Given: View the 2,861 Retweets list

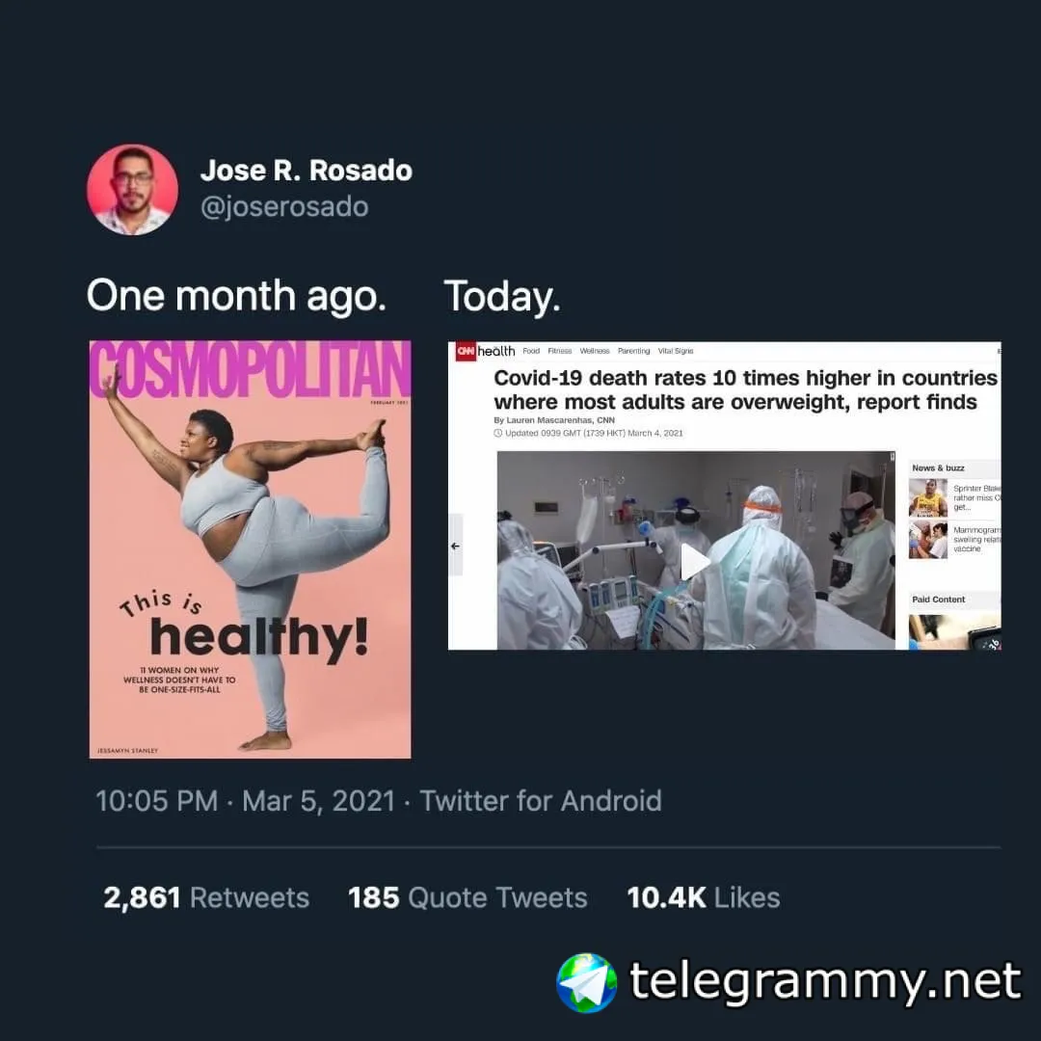Looking at the screenshot, I should [x=206, y=897].
